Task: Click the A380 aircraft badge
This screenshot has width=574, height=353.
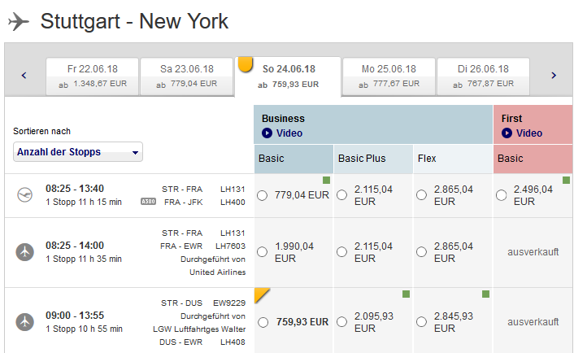Action: tap(148, 202)
